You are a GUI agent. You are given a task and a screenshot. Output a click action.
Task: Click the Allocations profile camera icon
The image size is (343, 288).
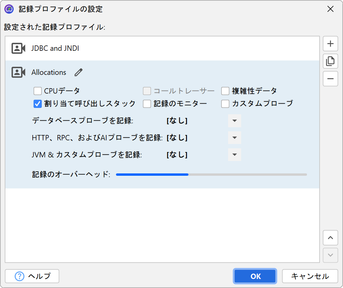coord(18,73)
